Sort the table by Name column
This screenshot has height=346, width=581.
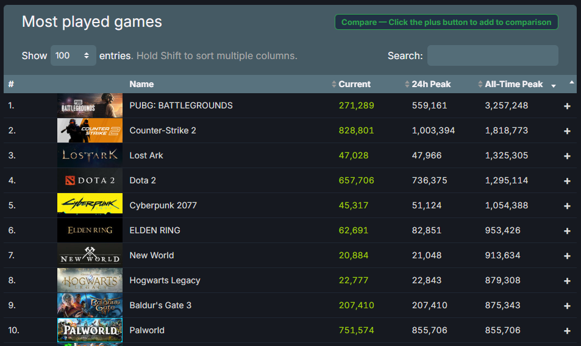click(141, 84)
